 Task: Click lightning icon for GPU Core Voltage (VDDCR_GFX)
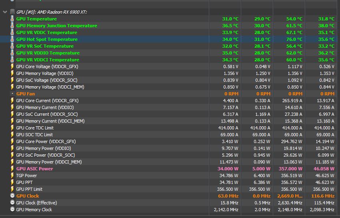(12, 67)
